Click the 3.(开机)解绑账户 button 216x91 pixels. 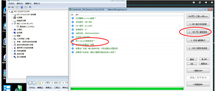coord(198,40)
